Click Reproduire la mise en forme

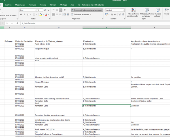pos(8,16)
